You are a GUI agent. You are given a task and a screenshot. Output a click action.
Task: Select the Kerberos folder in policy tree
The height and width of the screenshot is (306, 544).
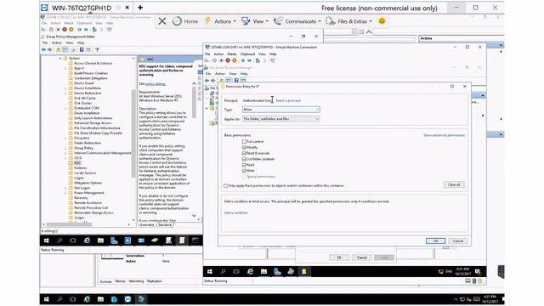click(80, 168)
